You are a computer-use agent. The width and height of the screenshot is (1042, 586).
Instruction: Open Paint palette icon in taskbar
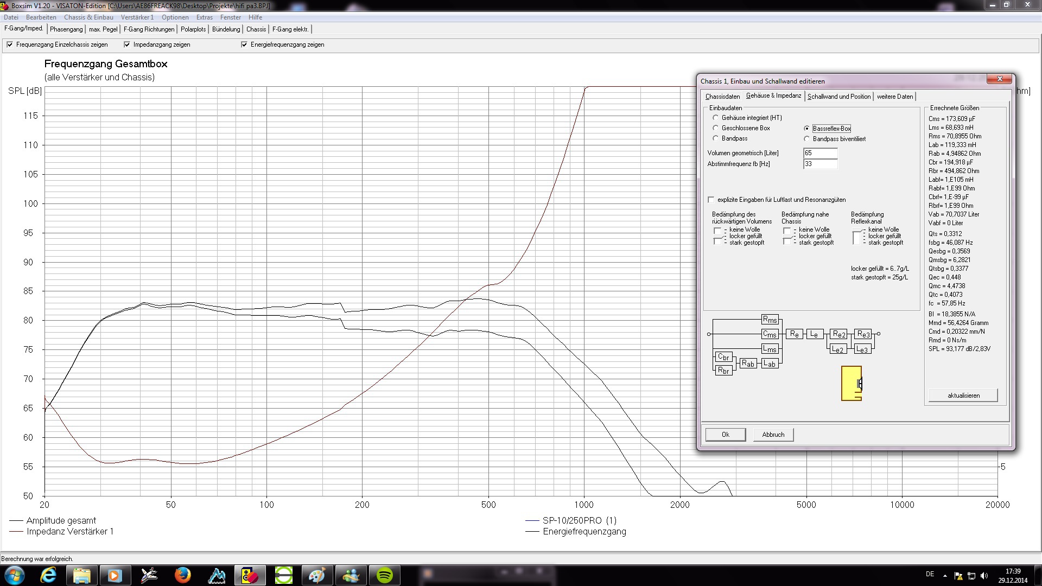coord(317,575)
